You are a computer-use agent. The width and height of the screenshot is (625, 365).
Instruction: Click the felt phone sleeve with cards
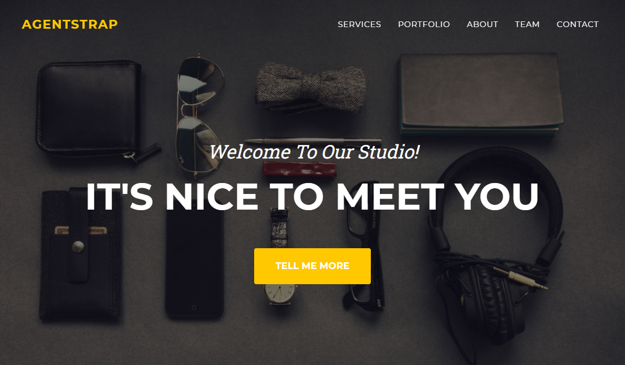(81, 254)
